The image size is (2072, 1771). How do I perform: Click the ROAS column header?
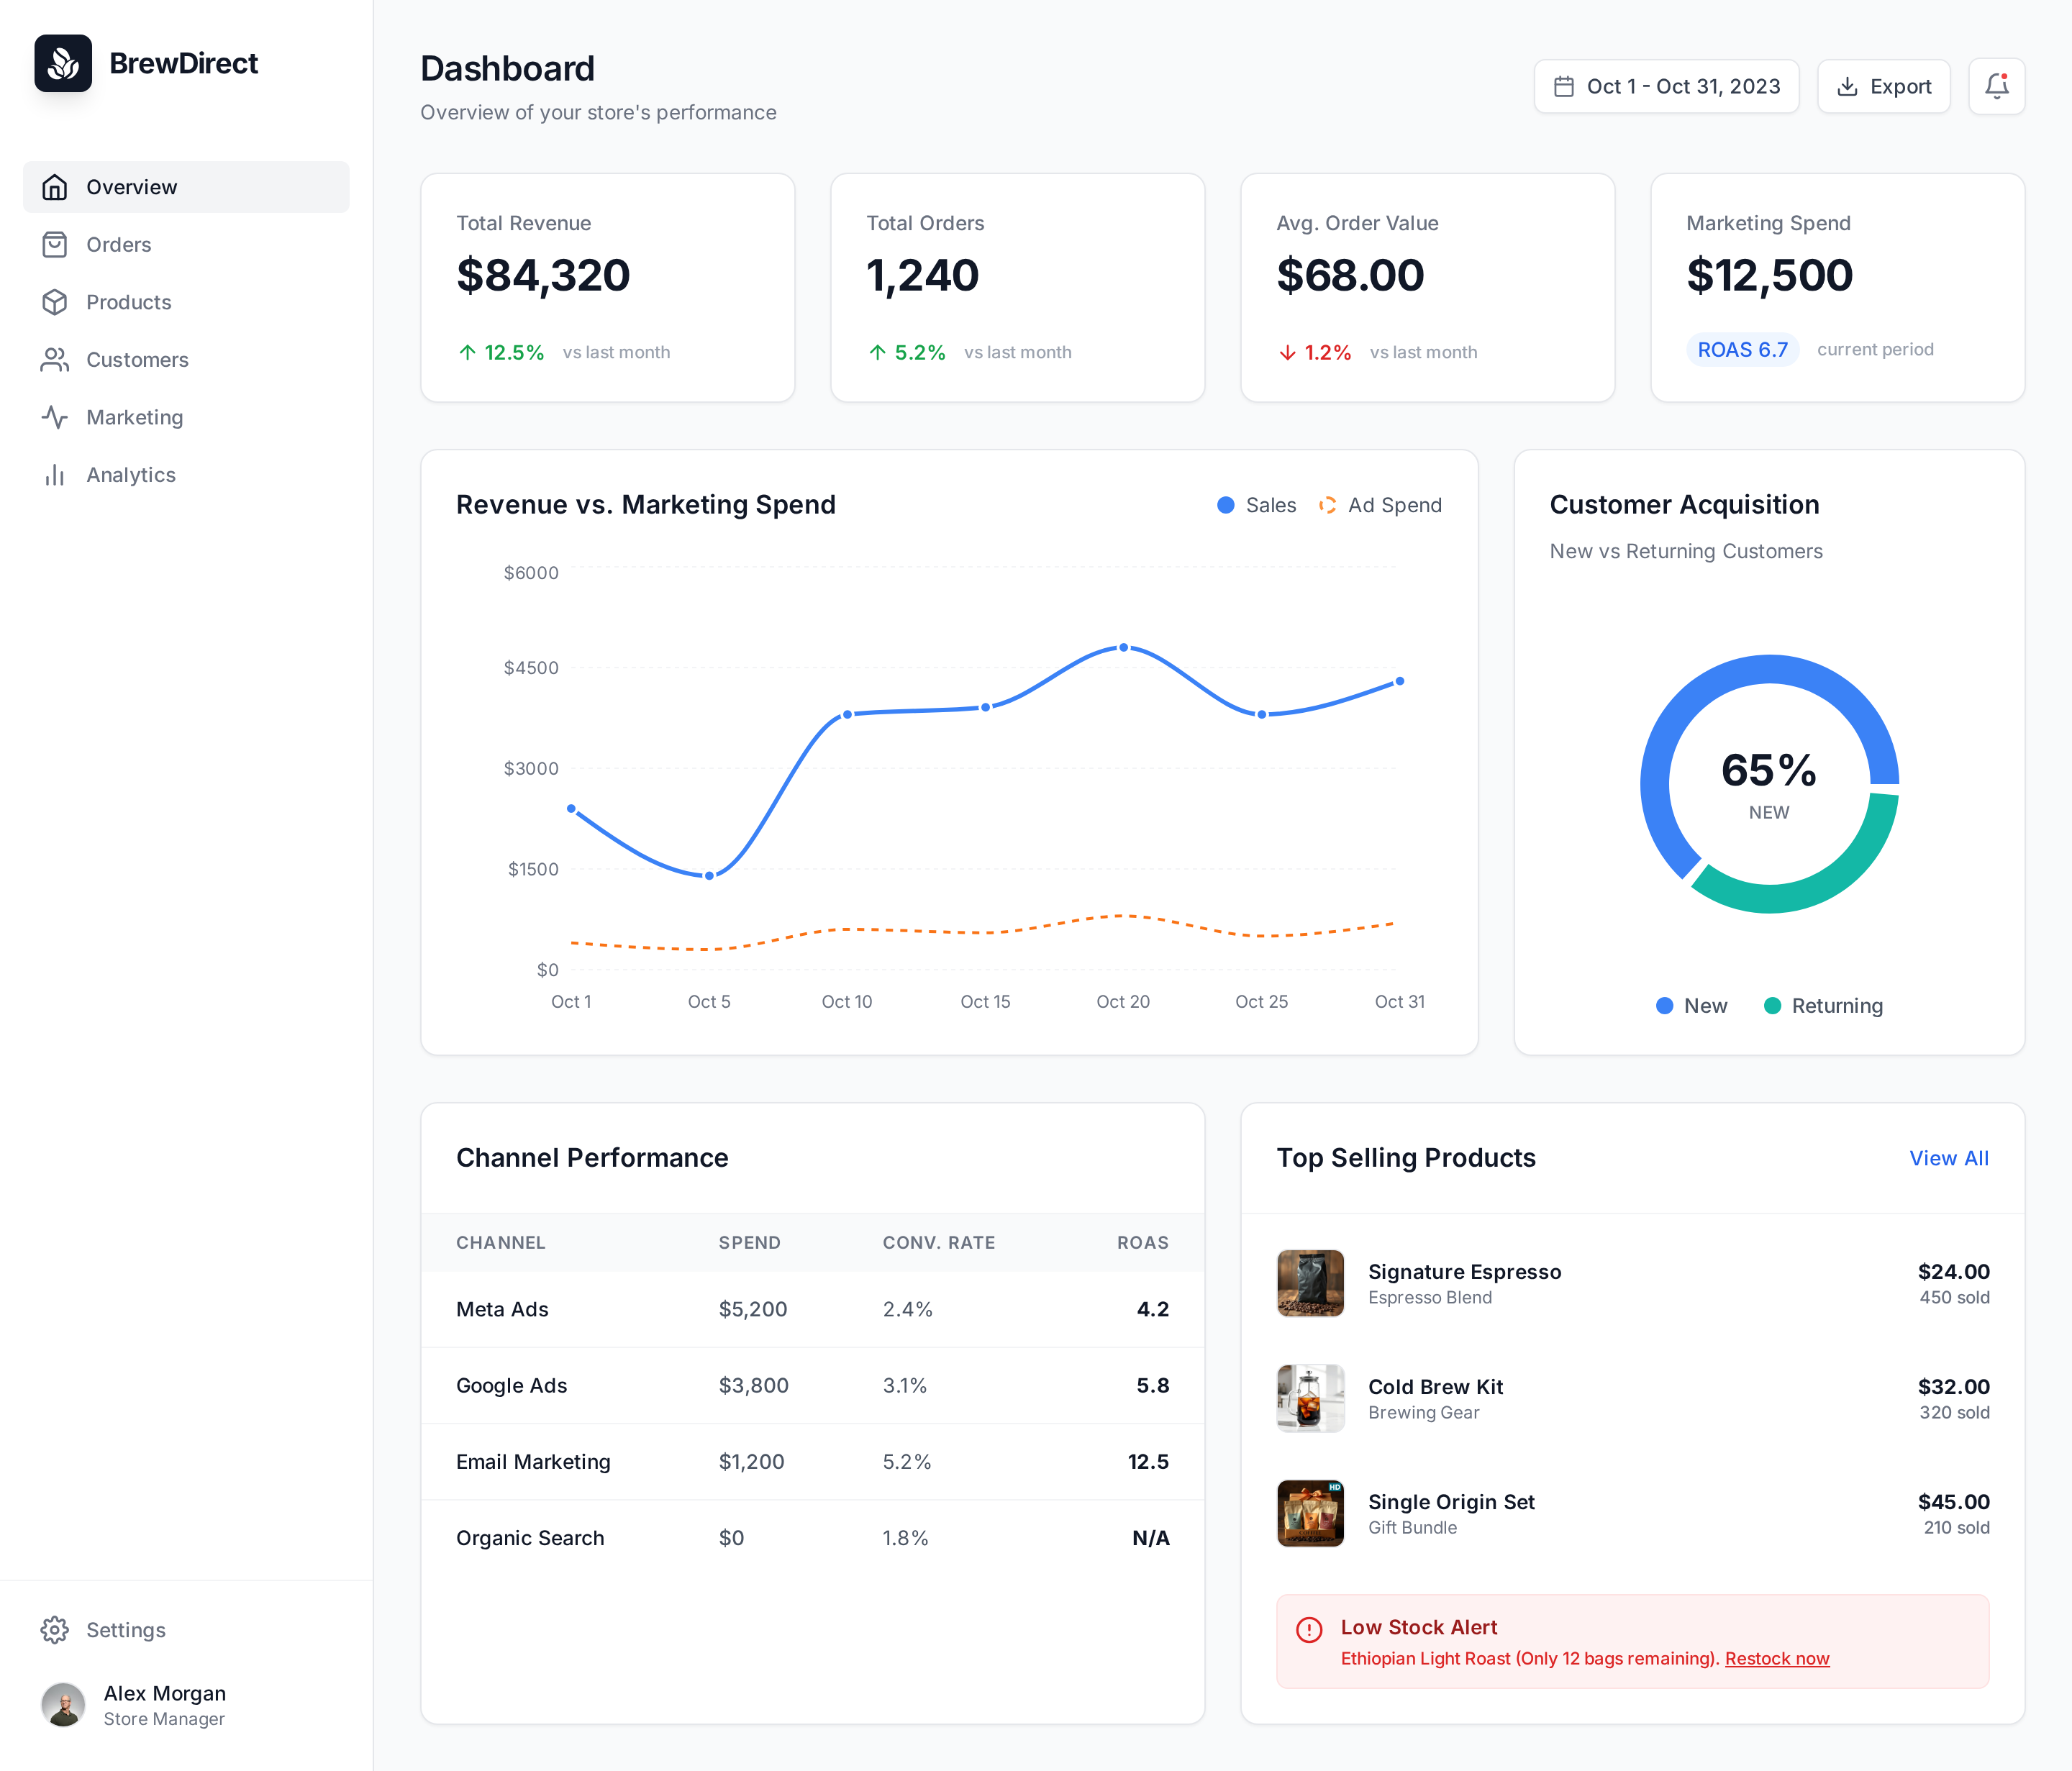point(1142,1242)
